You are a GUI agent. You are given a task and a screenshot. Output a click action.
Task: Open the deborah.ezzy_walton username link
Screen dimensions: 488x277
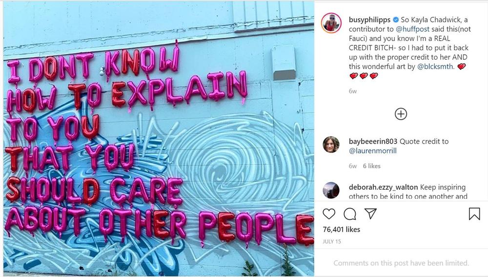point(383,187)
